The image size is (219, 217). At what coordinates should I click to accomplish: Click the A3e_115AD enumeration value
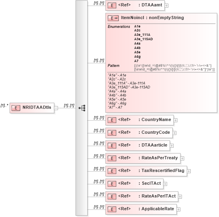143,39
